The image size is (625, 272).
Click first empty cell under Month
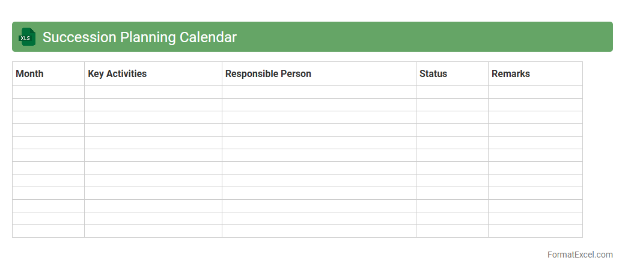point(48,92)
